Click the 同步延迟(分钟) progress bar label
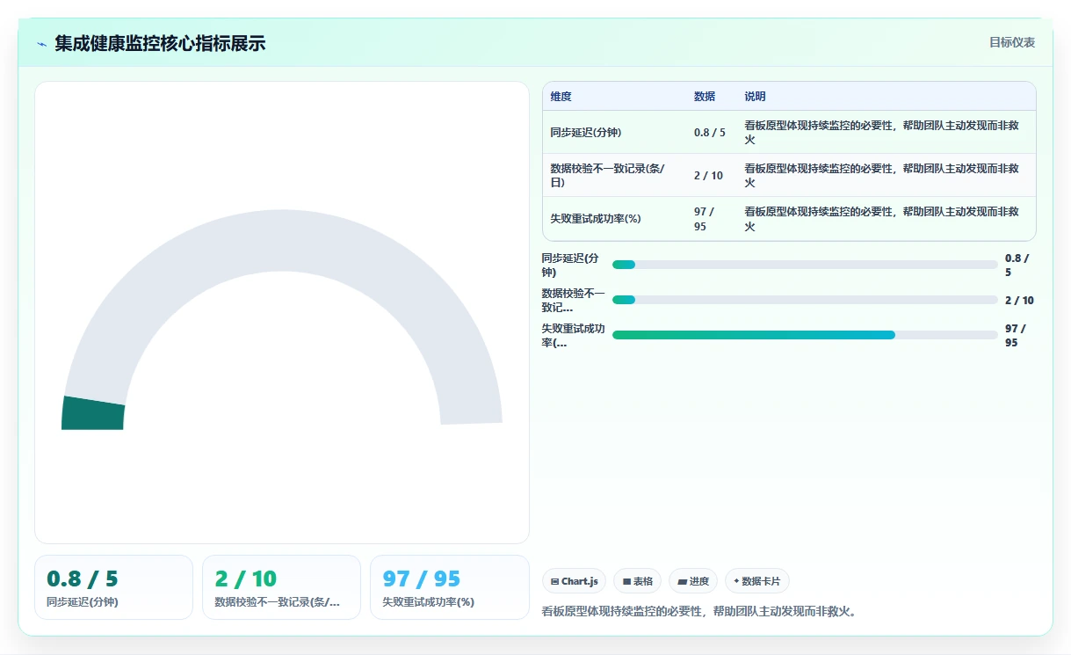 click(x=571, y=265)
